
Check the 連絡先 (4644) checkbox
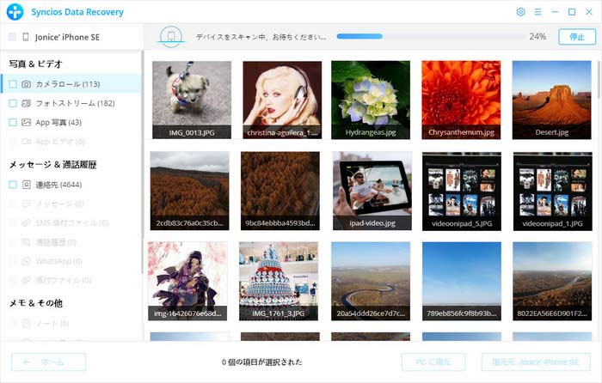(x=13, y=185)
